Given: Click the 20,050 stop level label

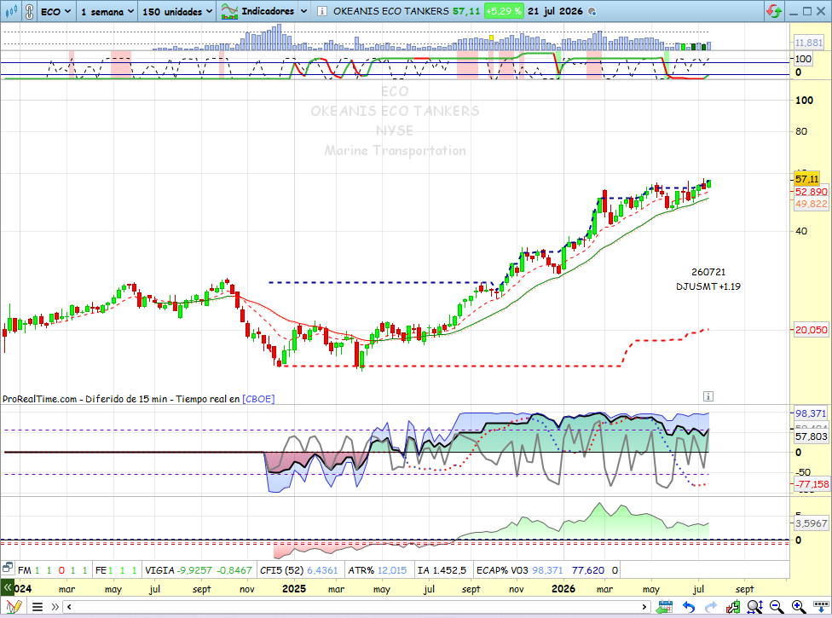Looking at the screenshot, I should [811, 330].
